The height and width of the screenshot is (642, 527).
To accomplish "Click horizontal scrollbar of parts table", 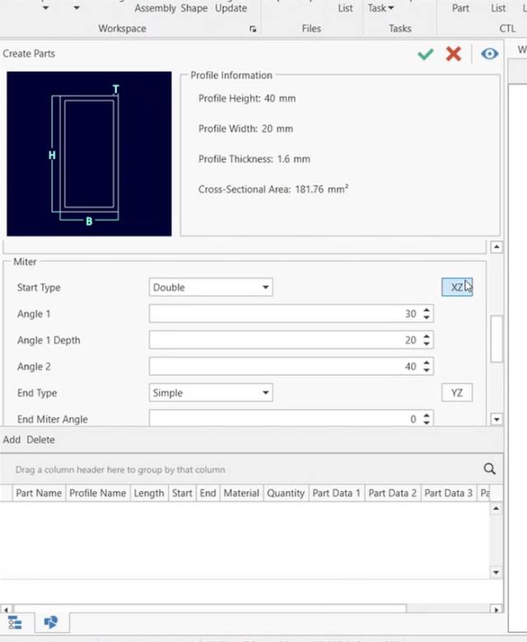I will tap(210, 609).
